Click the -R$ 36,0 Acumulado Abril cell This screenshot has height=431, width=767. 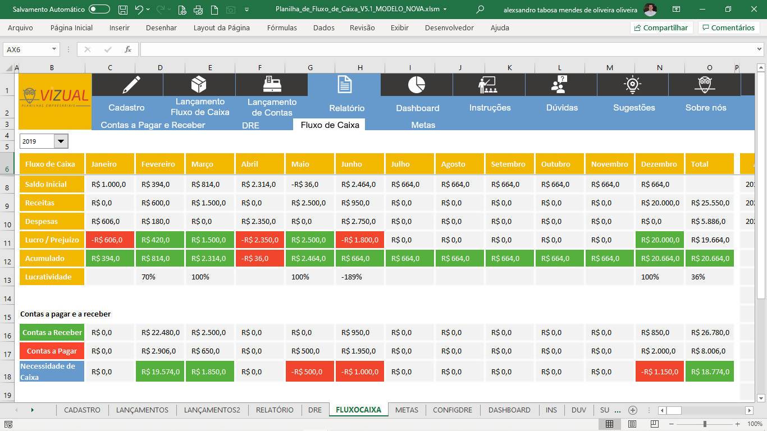click(260, 258)
